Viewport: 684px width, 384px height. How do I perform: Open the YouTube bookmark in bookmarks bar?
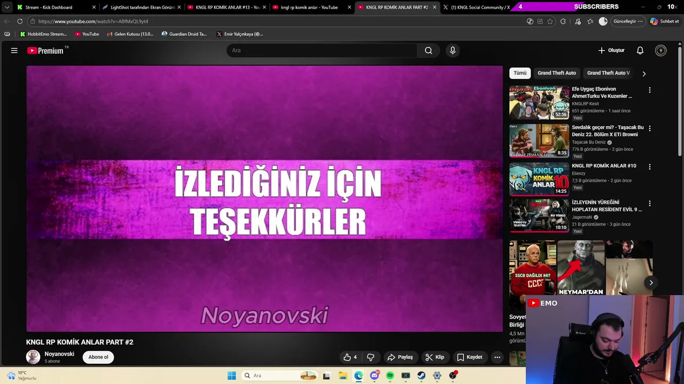tap(87, 34)
